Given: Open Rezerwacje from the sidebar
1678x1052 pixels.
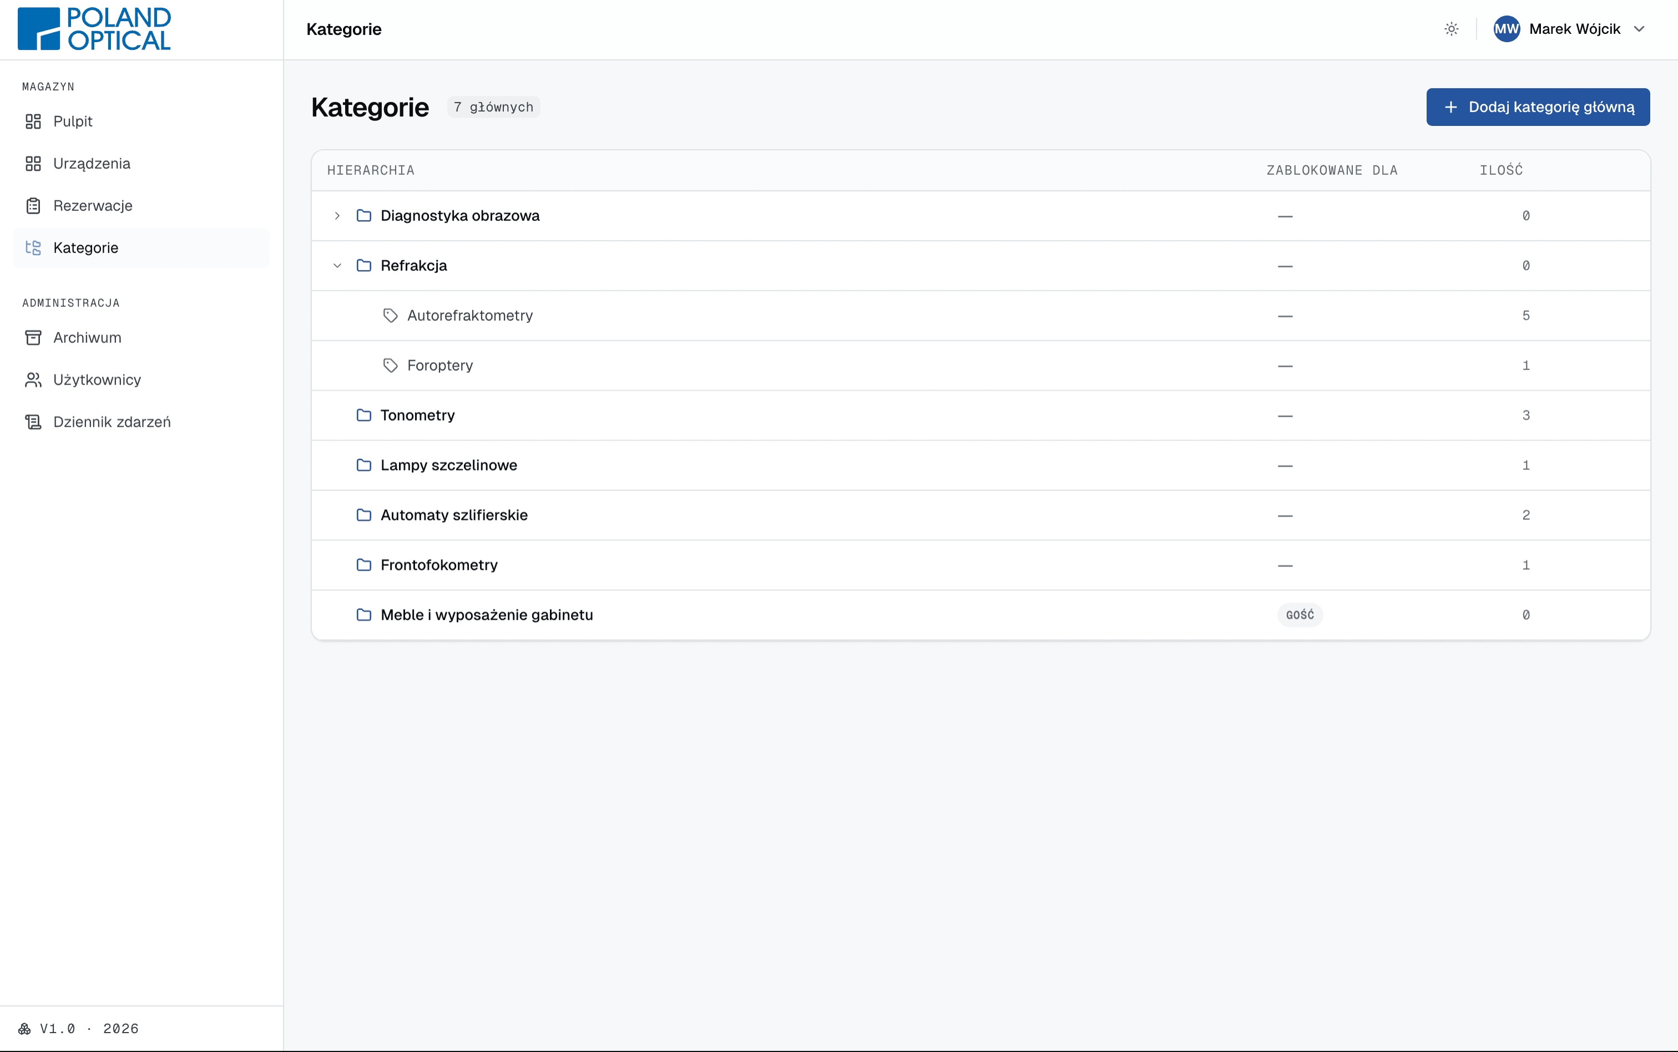Looking at the screenshot, I should pos(141,206).
